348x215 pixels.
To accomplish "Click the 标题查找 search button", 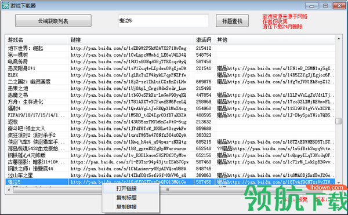I will (x=232, y=21).
